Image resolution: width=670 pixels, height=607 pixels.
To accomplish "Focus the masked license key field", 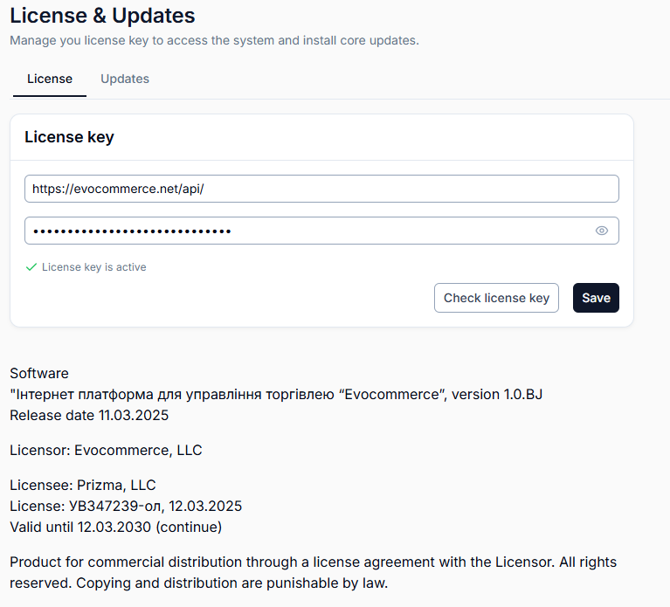I will pyautogui.click(x=321, y=231).
